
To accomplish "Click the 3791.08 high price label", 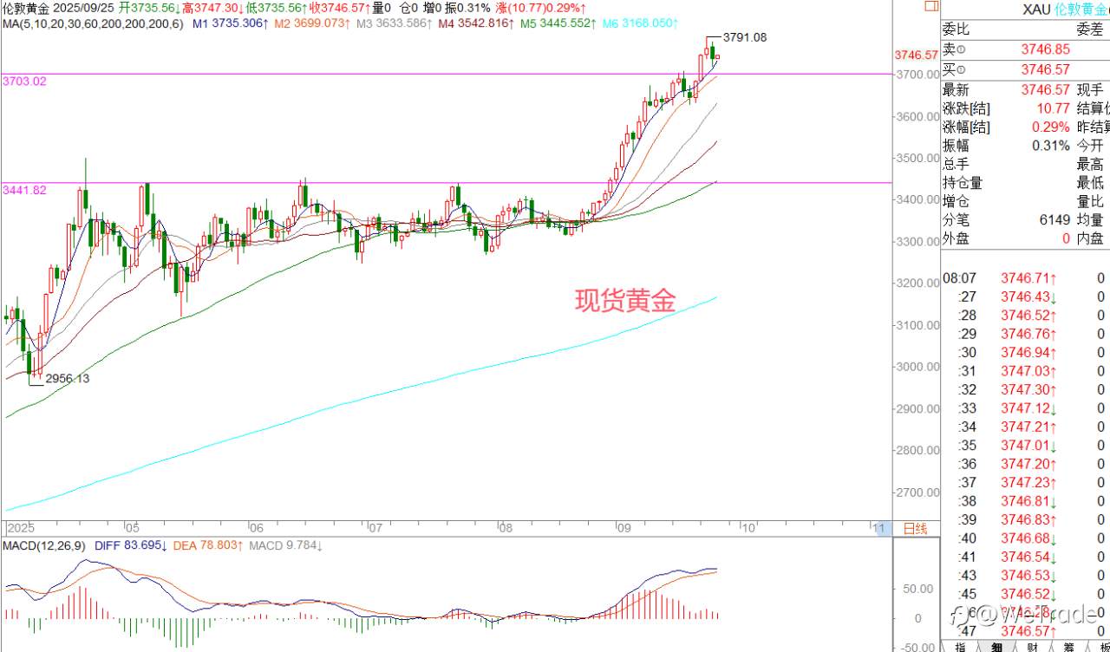I will 744,37.
